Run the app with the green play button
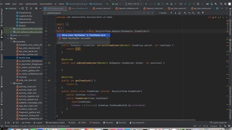232x130 pixels. coord(146,4)
